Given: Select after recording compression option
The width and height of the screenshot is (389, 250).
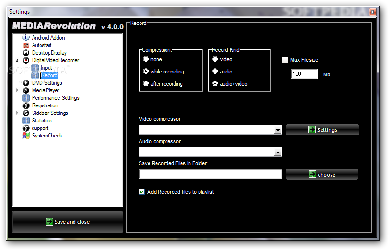Looking at the screenshot, I should (146, 84).
